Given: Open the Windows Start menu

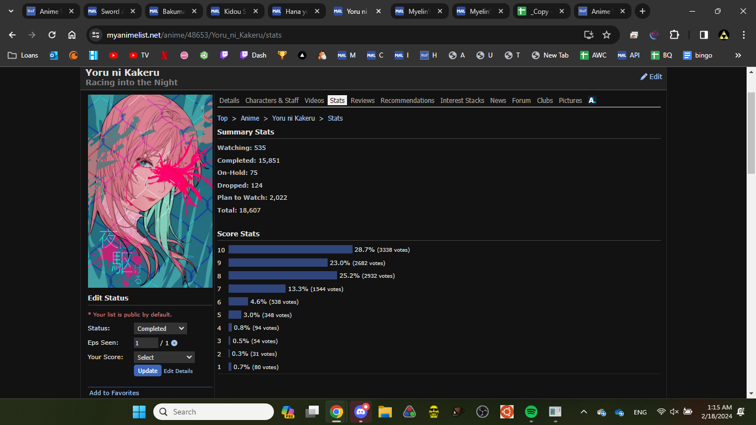Looking at the screenshot, I should [139, 412].
